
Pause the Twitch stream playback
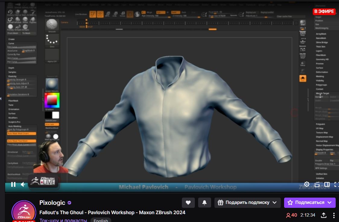coord(13,184)
